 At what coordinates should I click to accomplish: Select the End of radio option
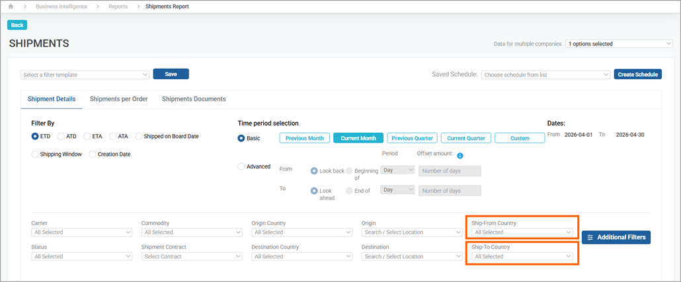[349, 190]
